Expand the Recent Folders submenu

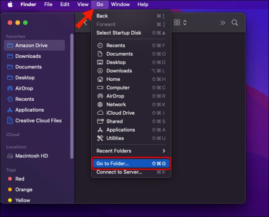pyautogui.click(x=131, y=151)
